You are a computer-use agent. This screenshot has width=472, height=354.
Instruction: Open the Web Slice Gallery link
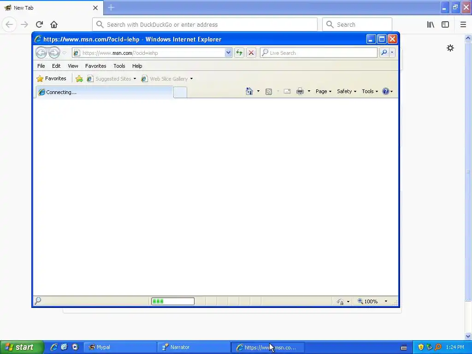[x=165, y=79]
